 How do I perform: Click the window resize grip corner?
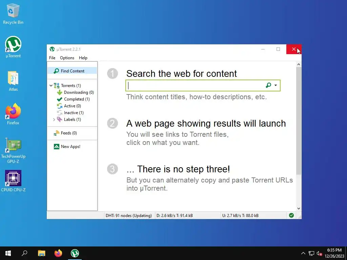[300, 217]
